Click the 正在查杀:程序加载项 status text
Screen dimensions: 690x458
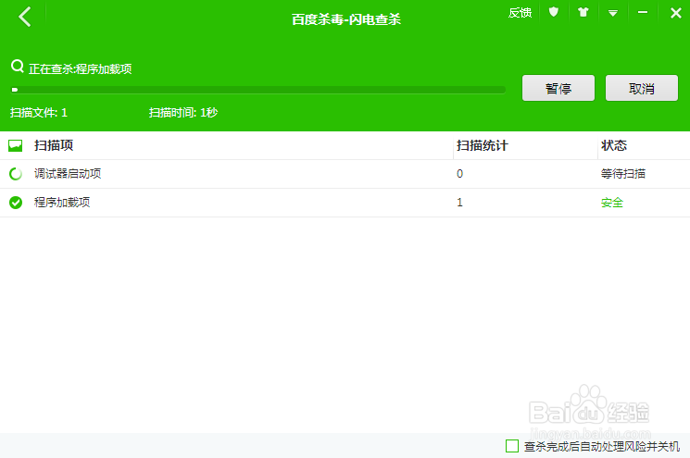click(80, 69)
